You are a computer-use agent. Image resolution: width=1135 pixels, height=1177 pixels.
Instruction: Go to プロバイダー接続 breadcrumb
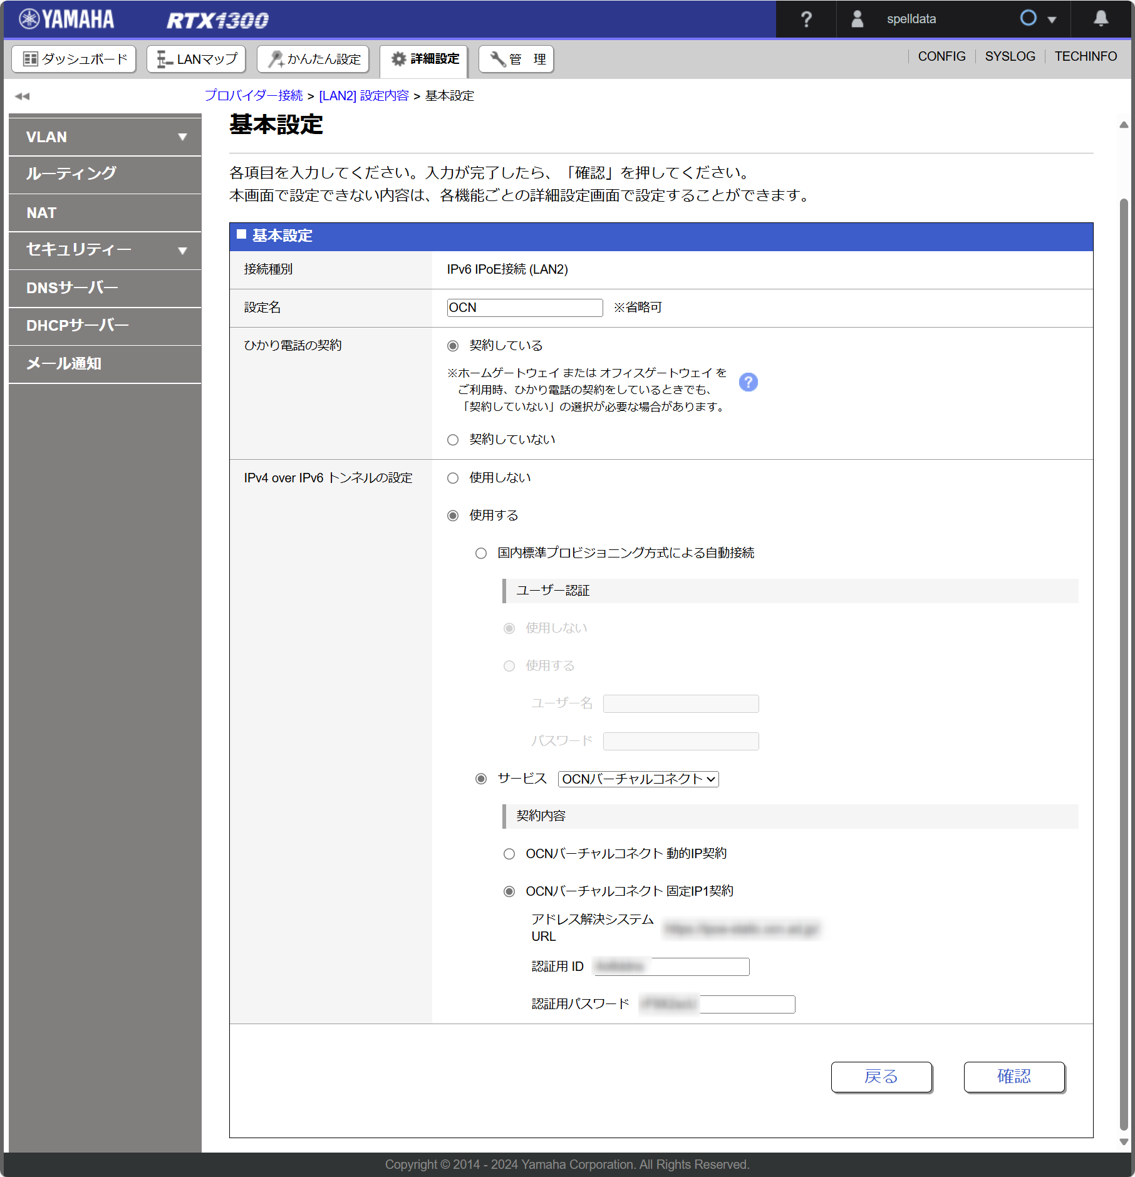pyautogui.click(x=254, y=95)
